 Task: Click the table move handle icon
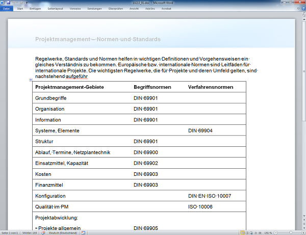[31, 80]
